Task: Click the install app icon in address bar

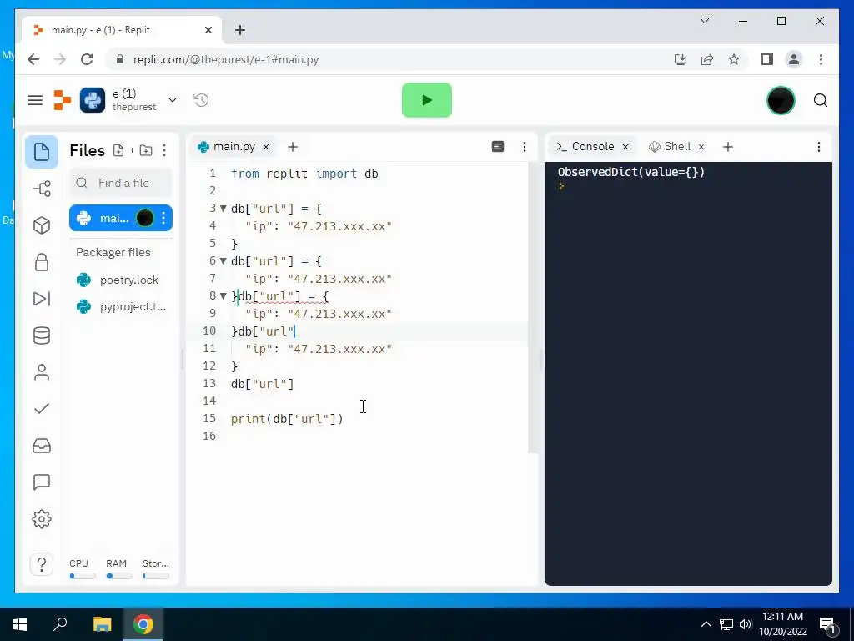Action: (681, 59)
